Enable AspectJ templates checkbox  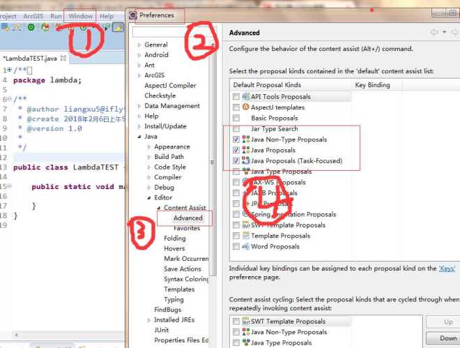click(x=236, y=107)
